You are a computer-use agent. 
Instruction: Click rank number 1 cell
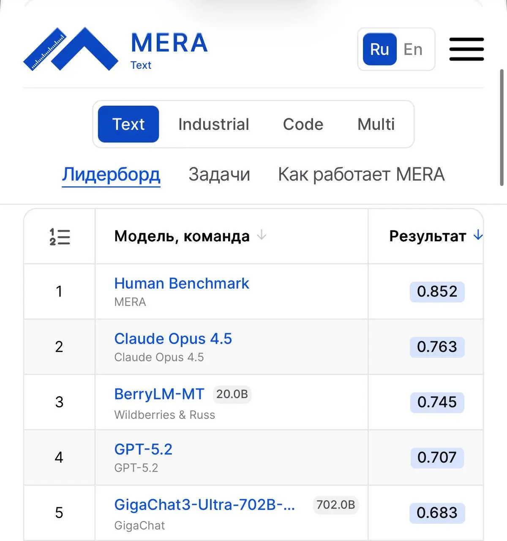[x=59, y=292]
